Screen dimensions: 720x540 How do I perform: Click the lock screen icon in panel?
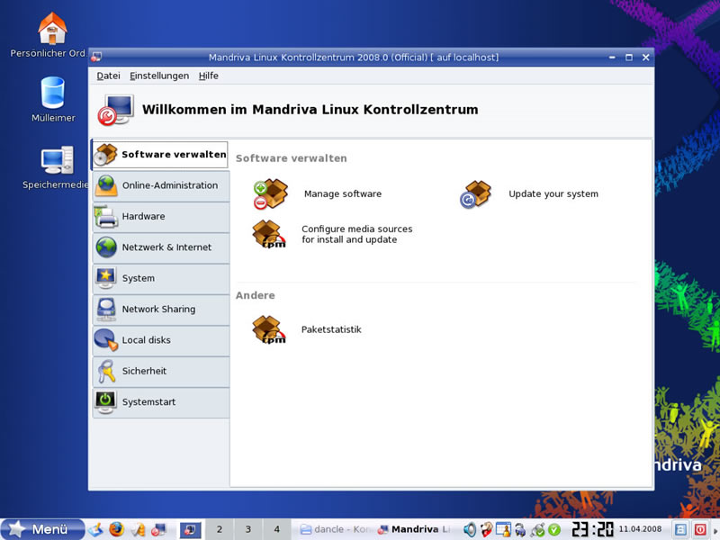point(680,529)
